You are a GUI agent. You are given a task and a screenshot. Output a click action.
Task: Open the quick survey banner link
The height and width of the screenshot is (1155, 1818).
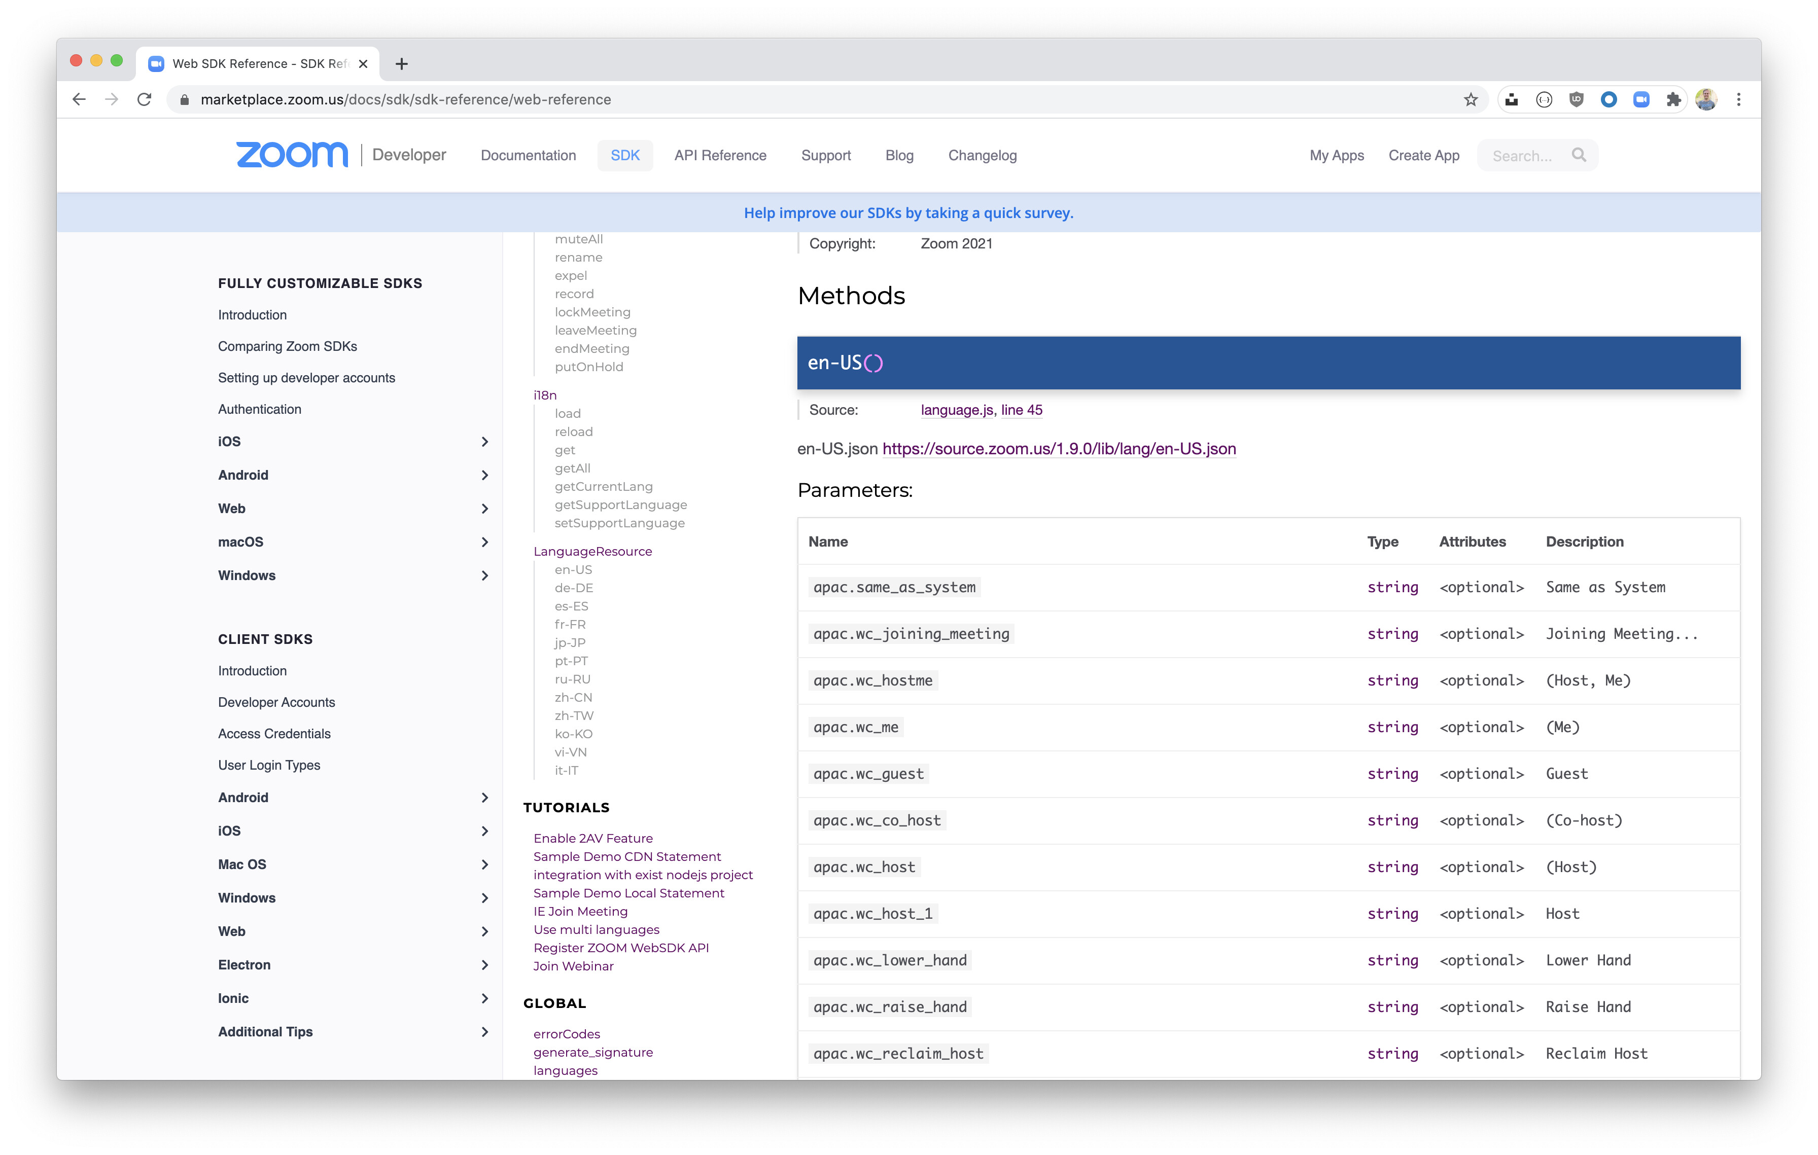[x=908, y=213]
